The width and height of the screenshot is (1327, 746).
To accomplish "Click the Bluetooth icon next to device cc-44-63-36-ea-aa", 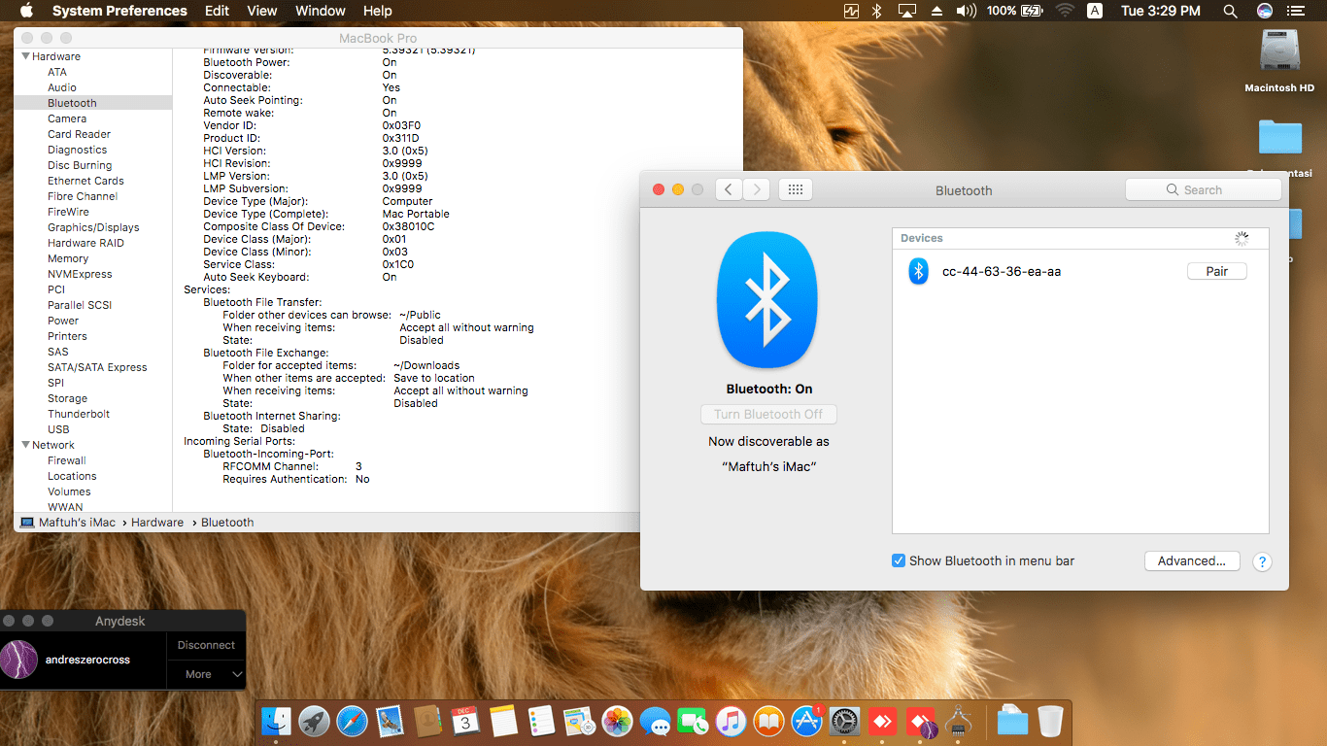I will (x=918, y=272).
